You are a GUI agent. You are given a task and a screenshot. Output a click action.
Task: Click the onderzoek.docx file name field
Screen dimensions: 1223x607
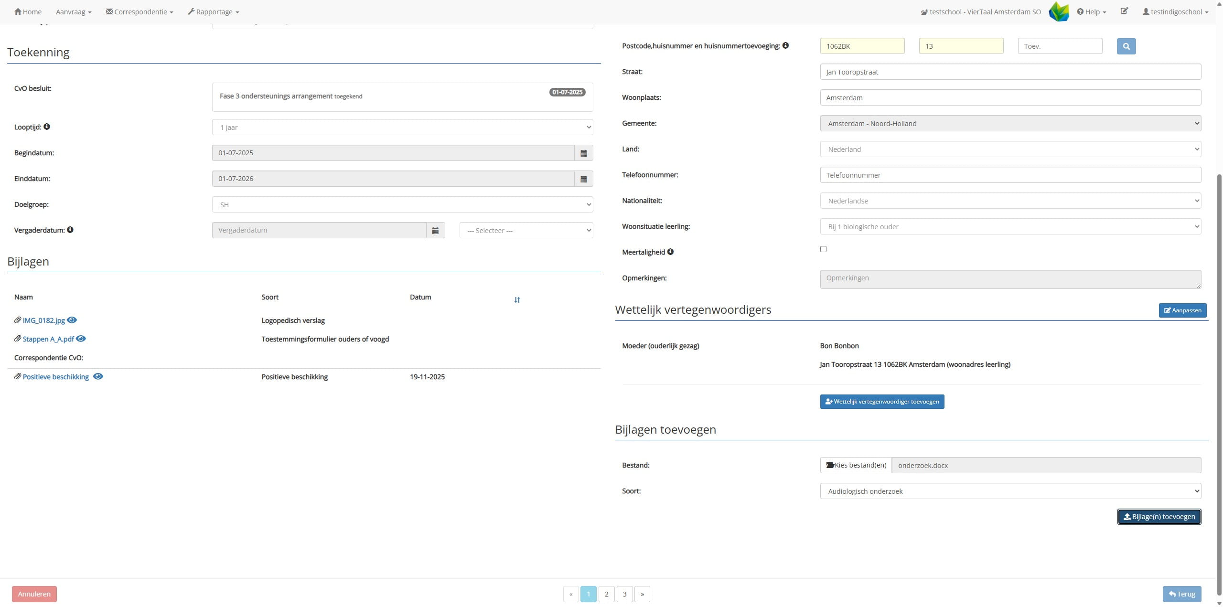tap(1046, 465)
